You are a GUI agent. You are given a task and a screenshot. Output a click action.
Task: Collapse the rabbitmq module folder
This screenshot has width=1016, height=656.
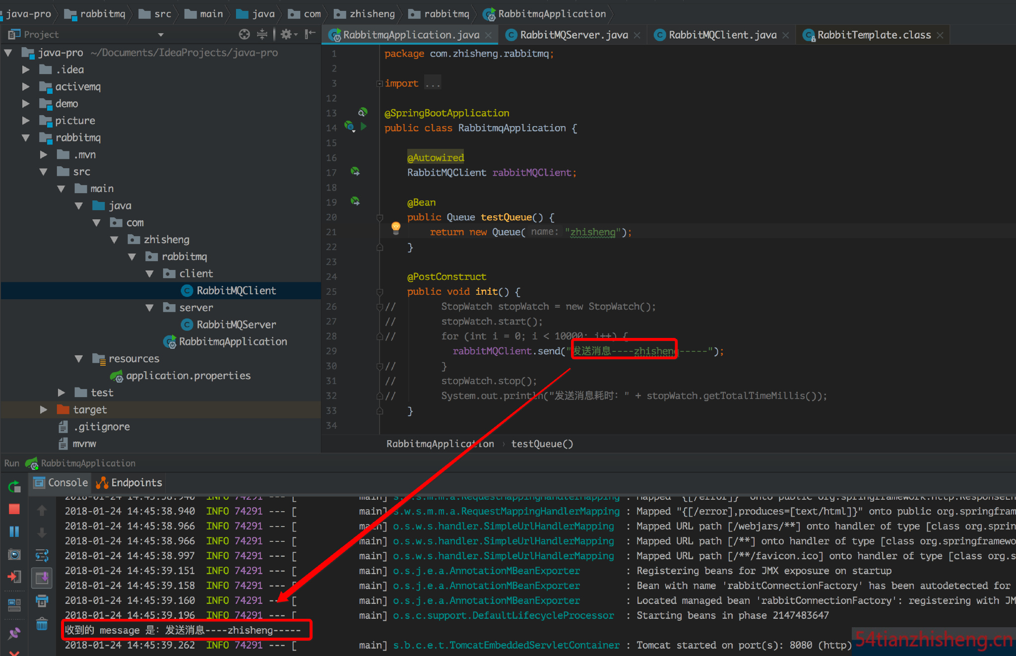coord(26,138)
